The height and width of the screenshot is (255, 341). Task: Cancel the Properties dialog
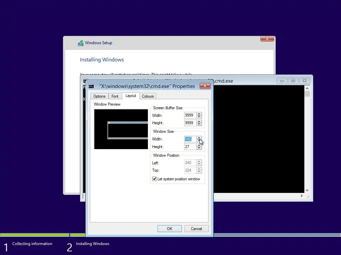[196, 228]
